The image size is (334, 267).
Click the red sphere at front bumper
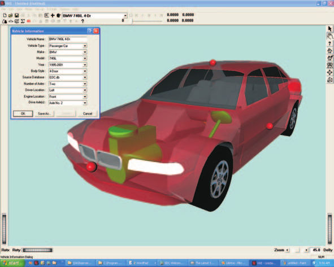(92, 167)
